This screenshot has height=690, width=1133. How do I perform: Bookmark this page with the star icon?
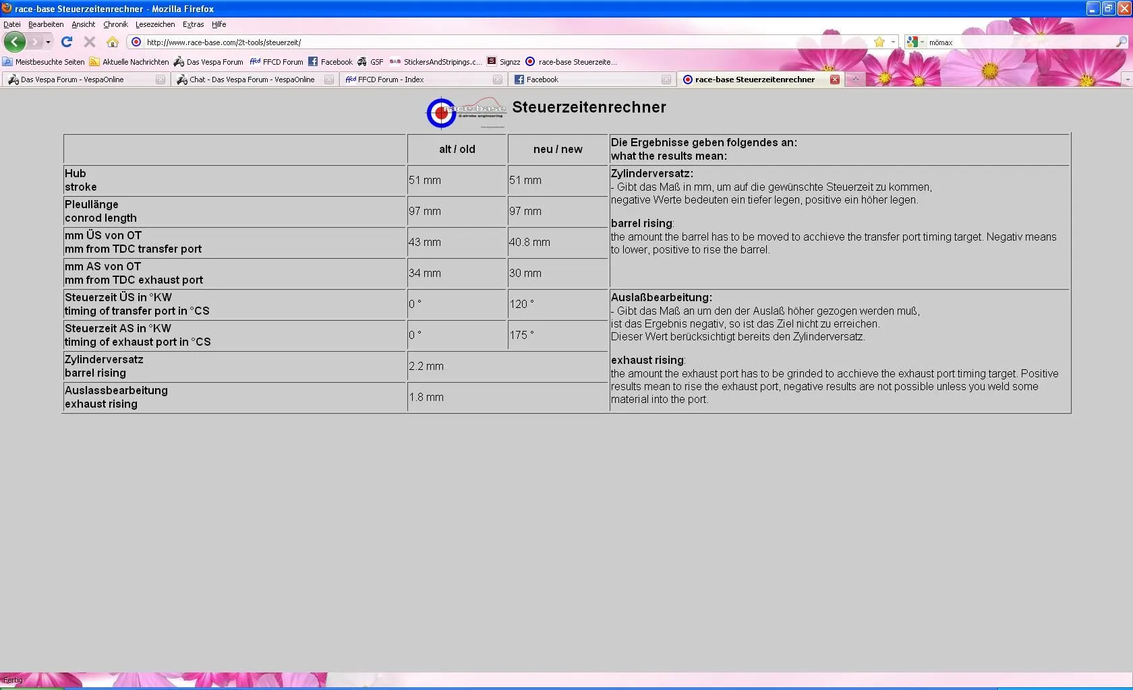tap(879, 42)
